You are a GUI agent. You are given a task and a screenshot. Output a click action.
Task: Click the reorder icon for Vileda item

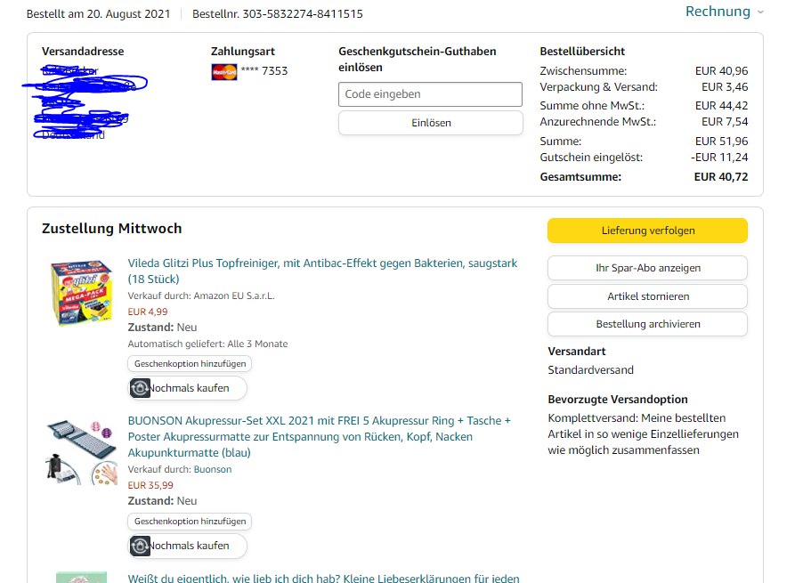(x=141, y=388)
